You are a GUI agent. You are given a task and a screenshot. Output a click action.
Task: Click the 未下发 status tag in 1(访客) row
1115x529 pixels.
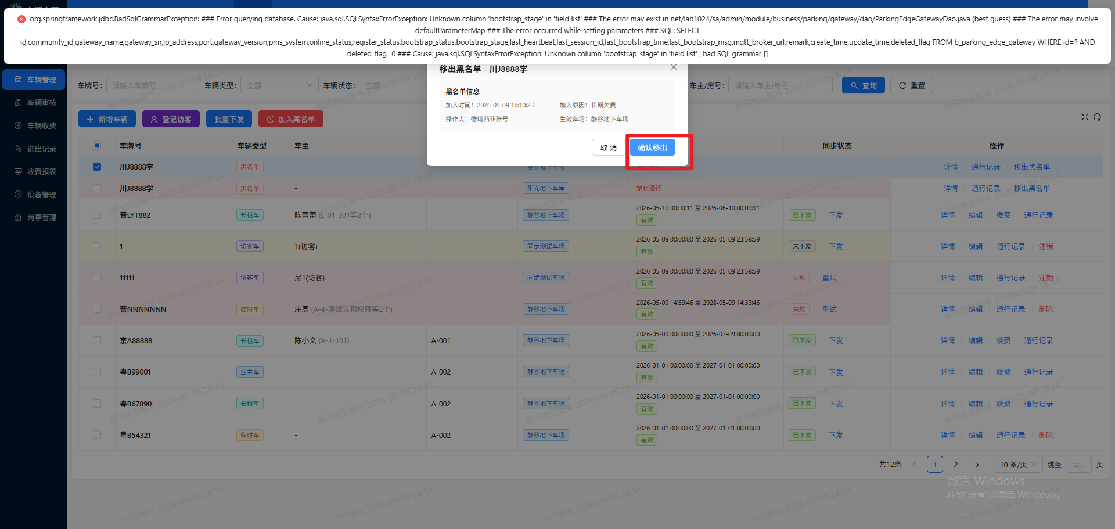(802, 246)
